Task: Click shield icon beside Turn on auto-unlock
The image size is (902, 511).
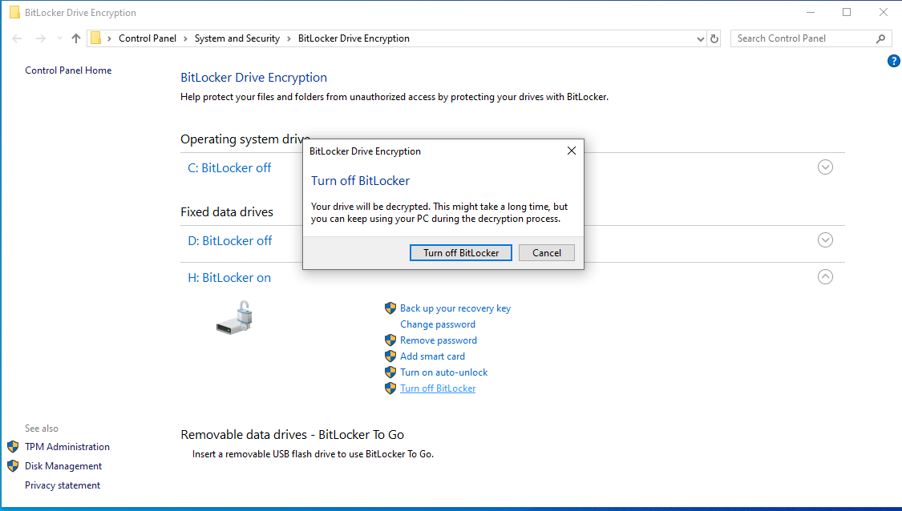Action: 390,372
